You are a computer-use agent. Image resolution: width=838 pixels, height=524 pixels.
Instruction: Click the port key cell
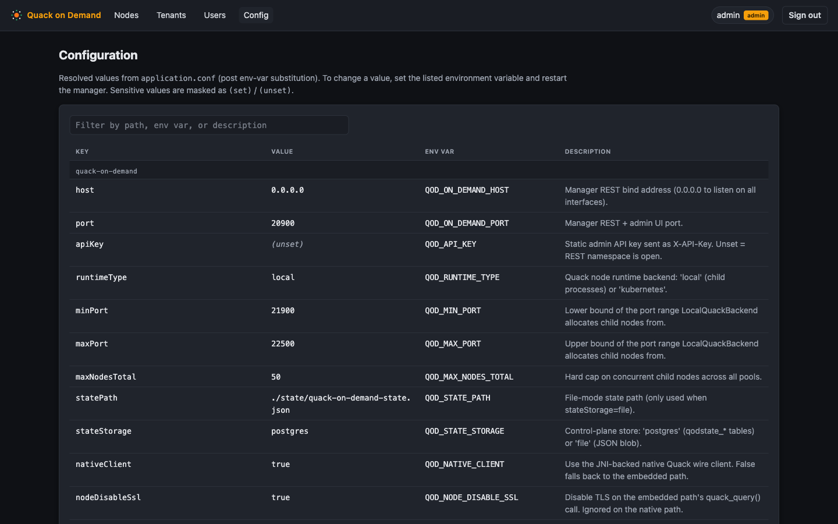(85, 223)
